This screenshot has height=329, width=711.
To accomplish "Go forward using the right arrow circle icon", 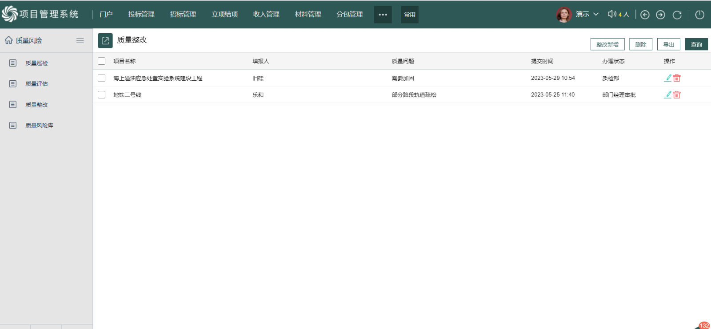I will pyautogui.click(x=661, y=15).
